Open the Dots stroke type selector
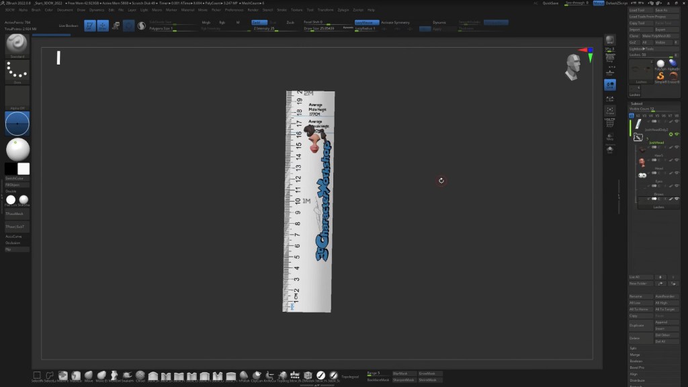The width and height of the screenshot is (688, 387). point(17,71)
